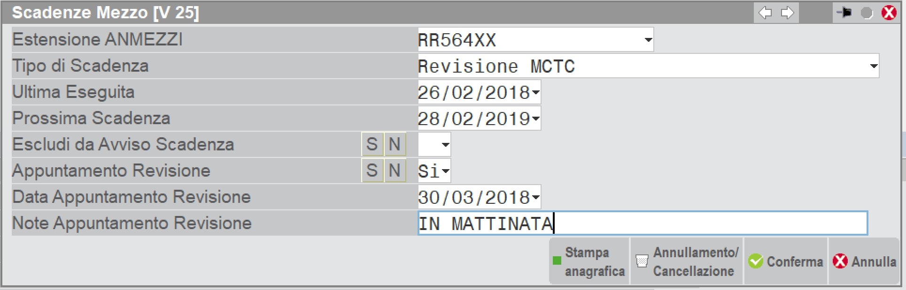Set Escludi da Avviso Scadenza to N

(x=395, y=144)
